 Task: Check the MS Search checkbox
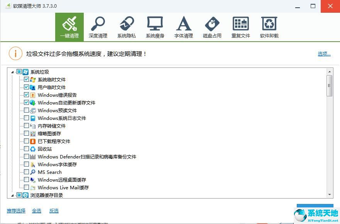[x=26, y=172]
